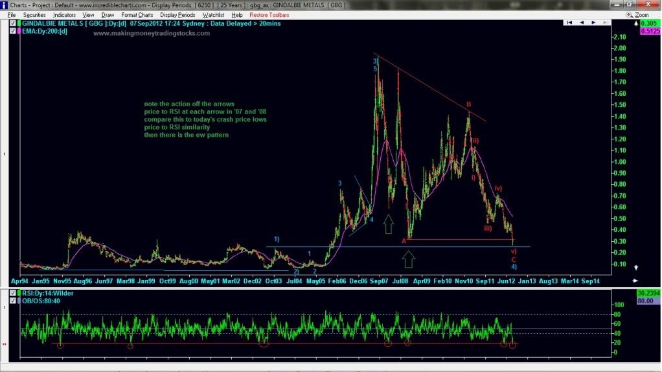Click the red wave B label
The width and height of the screenshot is (662, 372).
[468, 104]
